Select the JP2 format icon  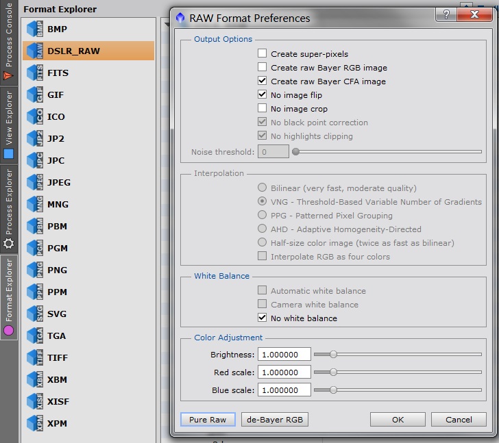[x=35, y=138]
